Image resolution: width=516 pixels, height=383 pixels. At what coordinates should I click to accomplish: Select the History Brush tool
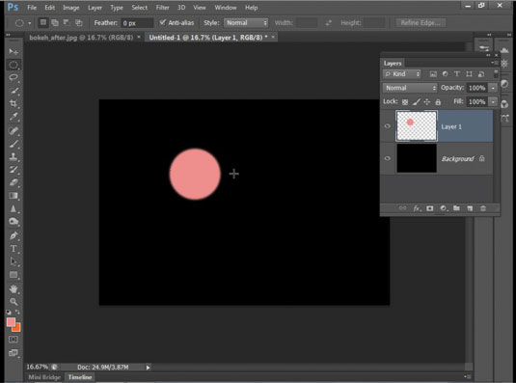(14, 170)
